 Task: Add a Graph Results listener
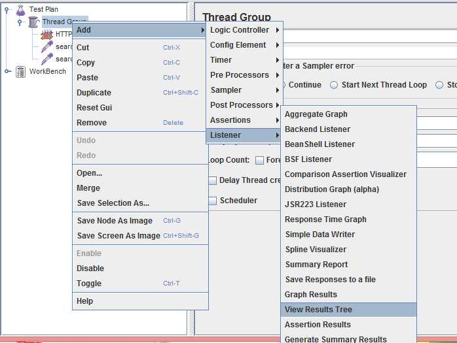click(x=348, y=295)
